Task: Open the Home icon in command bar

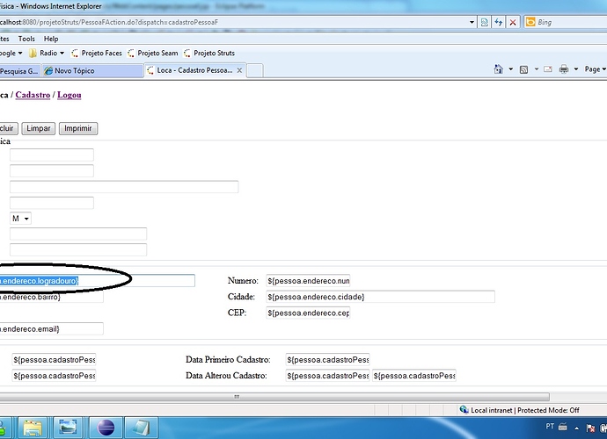Action: tap(499, 69)
